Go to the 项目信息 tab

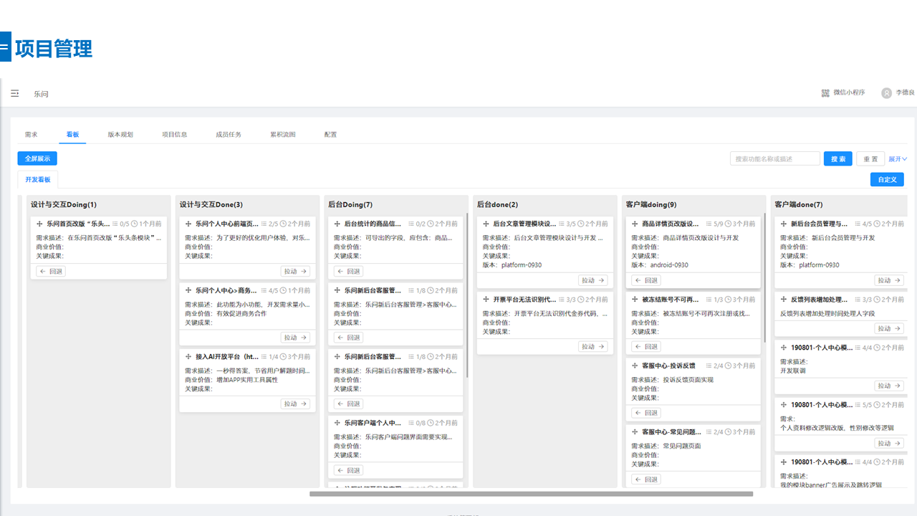(175, 135)
